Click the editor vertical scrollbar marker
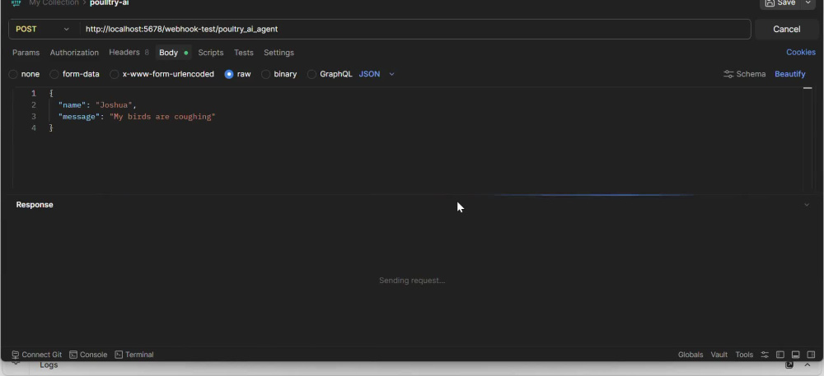Image resolution: width=824 pixels, height=376 pixels. tap(808, 89)
